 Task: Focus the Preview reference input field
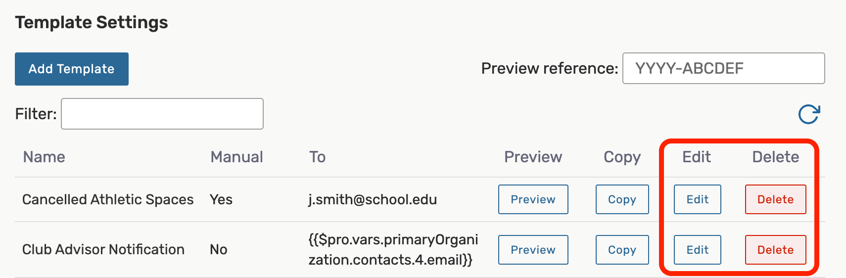point(723,68)
